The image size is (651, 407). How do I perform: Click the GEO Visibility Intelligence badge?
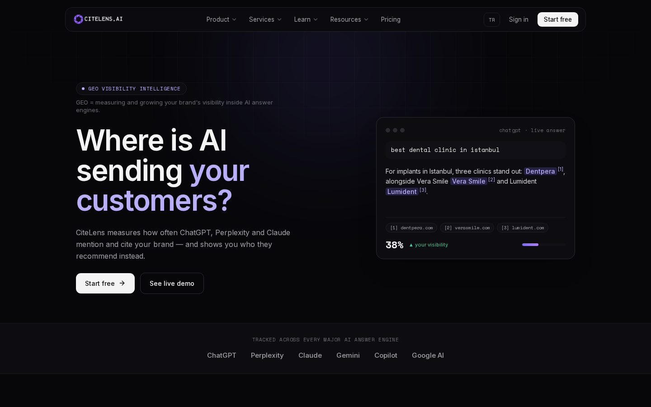131,89
